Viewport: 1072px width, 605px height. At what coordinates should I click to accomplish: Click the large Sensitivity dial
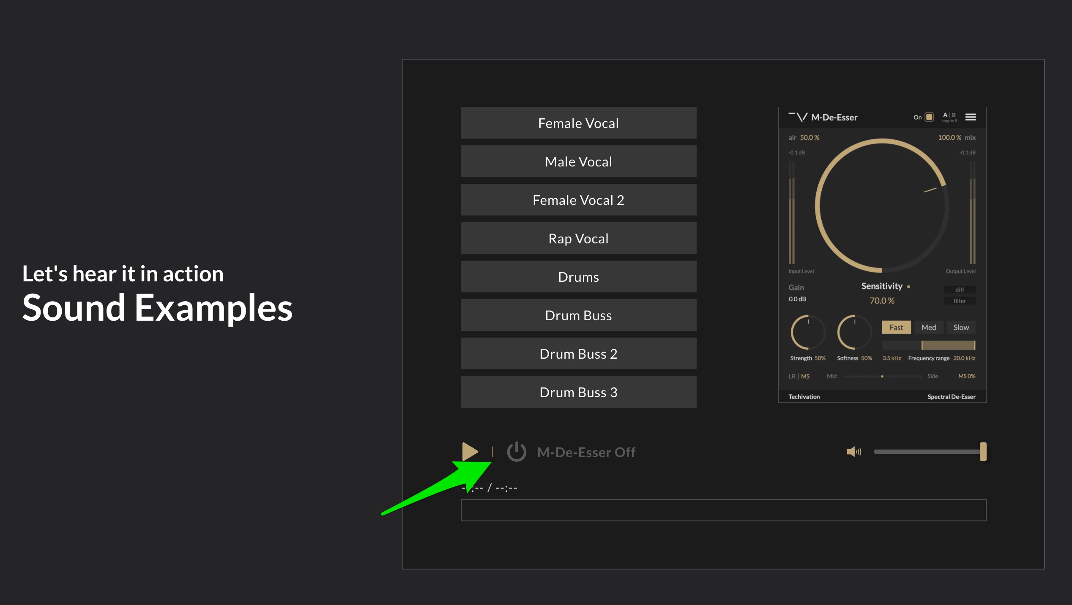pyautogui.click(x=882, y=206)
